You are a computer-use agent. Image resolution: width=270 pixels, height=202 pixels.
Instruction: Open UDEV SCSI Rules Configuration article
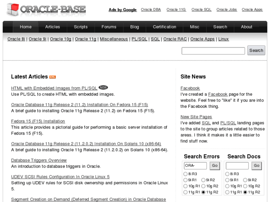point(60,176)
